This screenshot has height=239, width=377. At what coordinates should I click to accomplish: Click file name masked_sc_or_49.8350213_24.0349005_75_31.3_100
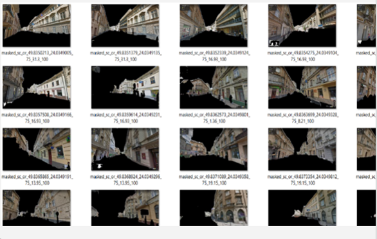(37, 56)
